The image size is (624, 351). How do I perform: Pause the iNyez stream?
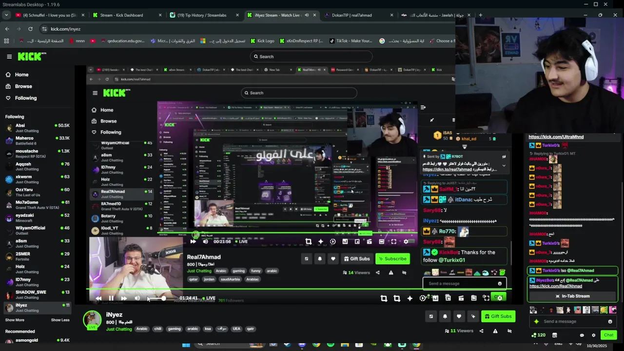point(111,298)
